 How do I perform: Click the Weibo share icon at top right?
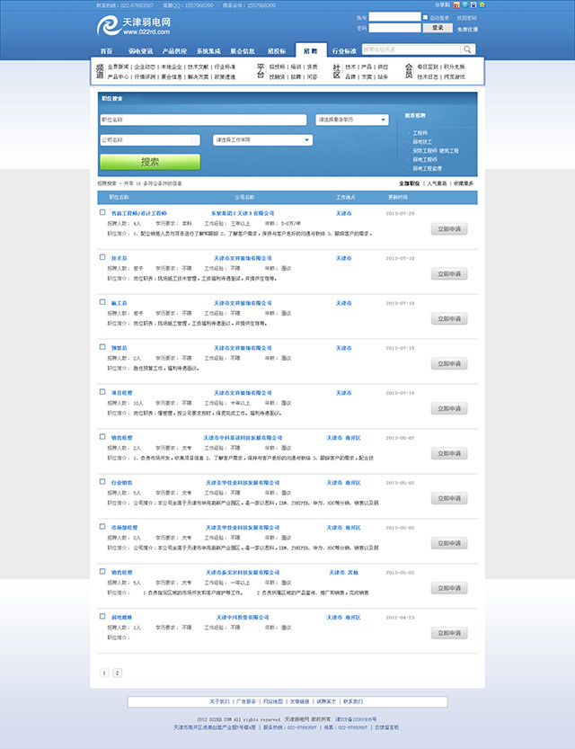pos(456,4)
